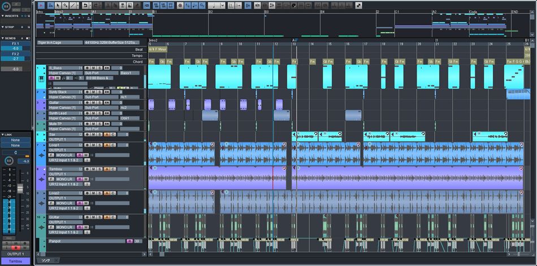Image resolution: width=537 pixels, height=266 pixels.
Task: Open the draw tool options dropdown arrow
Action: click(x=78, y=6)
